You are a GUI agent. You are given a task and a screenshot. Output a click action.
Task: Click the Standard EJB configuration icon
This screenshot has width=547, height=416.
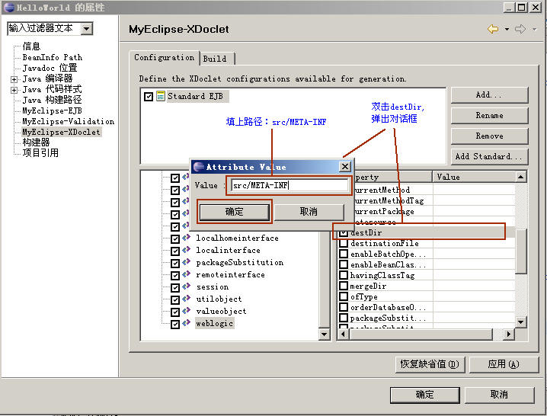click(x=161, y=96)
